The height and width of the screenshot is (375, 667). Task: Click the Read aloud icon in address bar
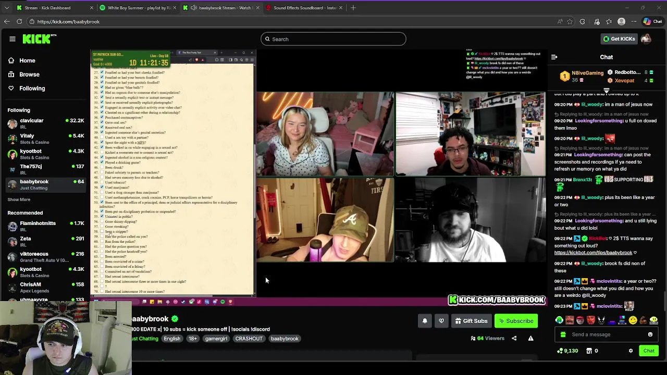pos(560,22)
